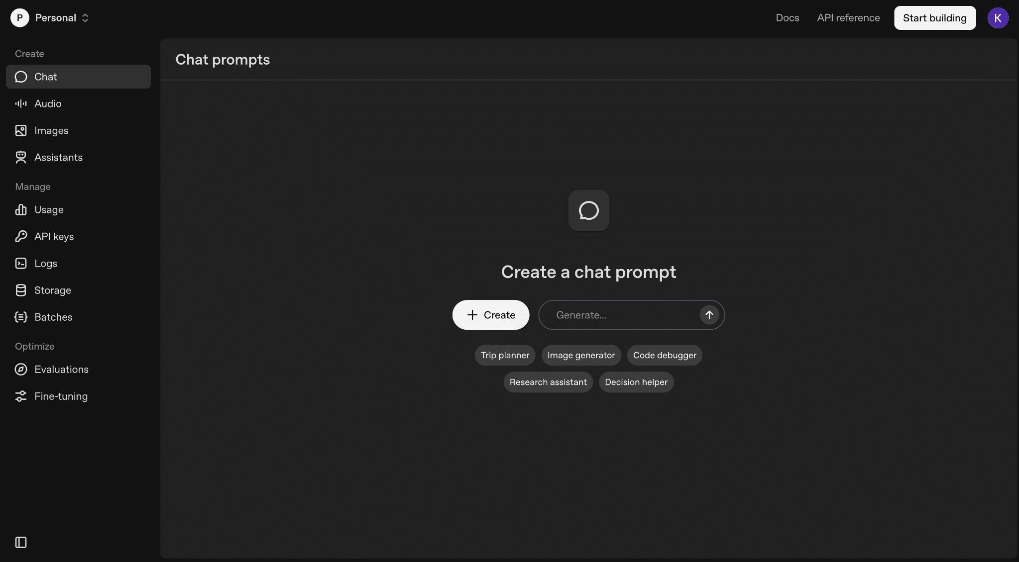Click the Assistants robot icon
The image size is (1019, 562).
coord(21,157)
